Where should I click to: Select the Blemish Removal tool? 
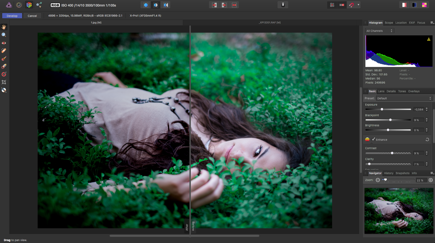pos(4,51)
